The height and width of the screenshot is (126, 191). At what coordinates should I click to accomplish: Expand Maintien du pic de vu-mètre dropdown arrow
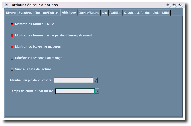pyautogui.click(x=95, y=80)
